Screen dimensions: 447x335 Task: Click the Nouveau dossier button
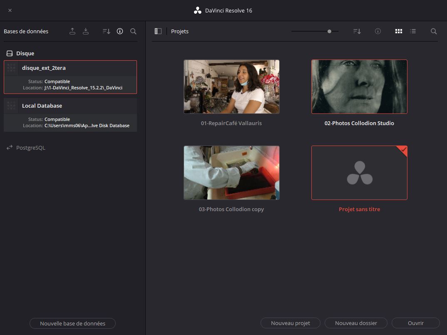(x=356, y=323)
